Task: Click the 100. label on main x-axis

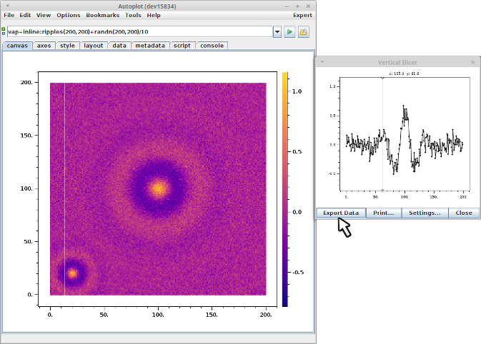Action: (158, 315)
